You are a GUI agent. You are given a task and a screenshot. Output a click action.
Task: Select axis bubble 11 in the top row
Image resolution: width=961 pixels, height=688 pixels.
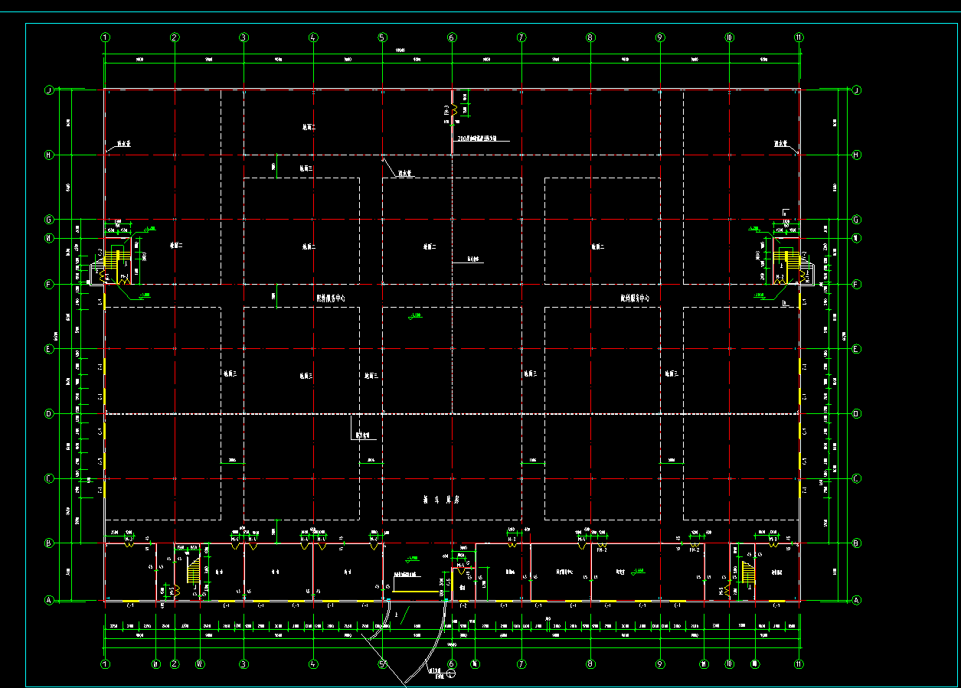799,37
